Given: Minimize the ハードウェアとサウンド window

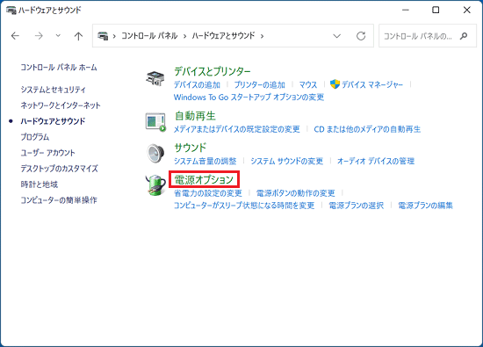Looking at the screenshot, I should 406,11.
